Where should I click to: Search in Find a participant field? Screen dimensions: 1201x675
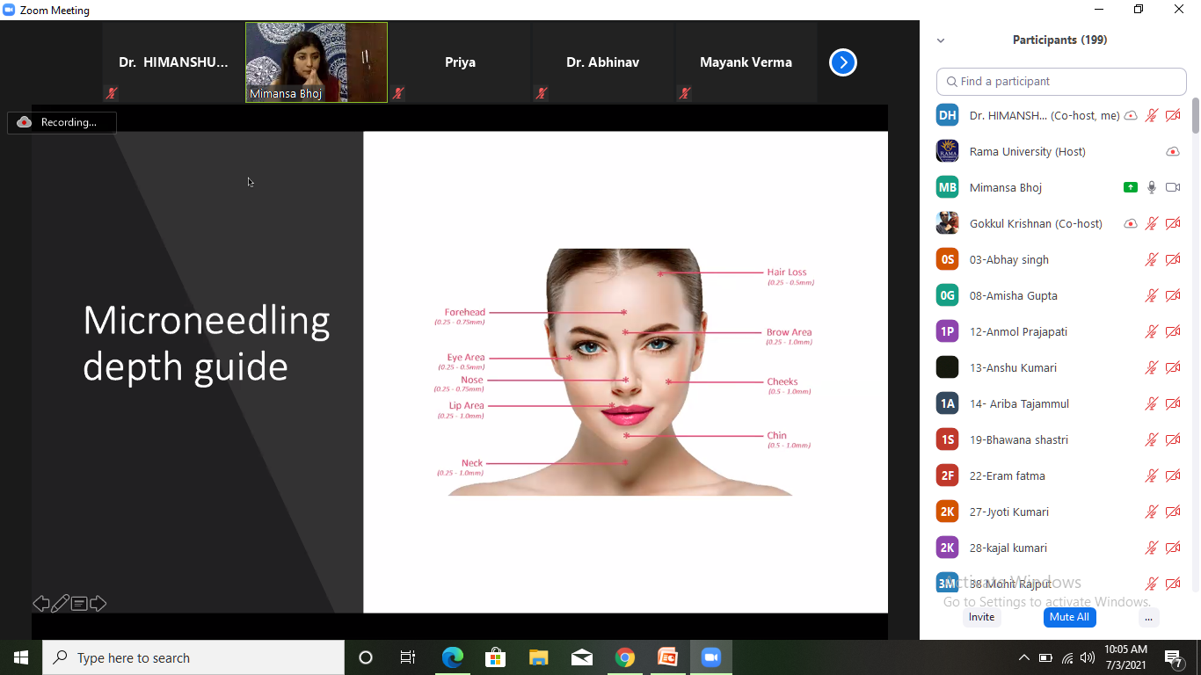[x=1061, y=82]
